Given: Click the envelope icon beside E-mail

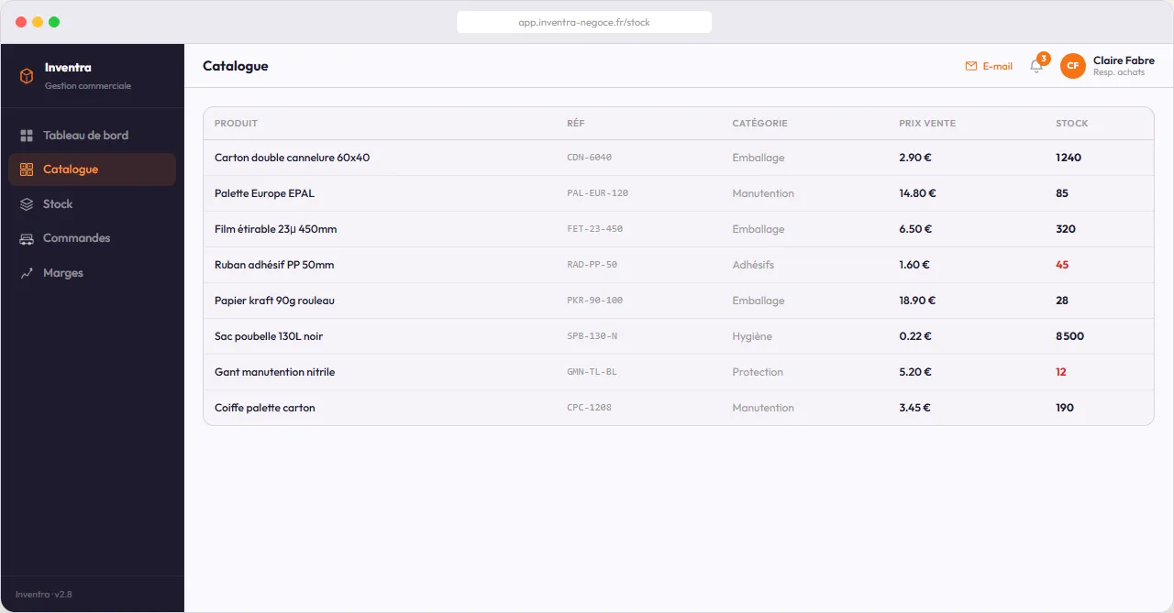Looking at the screenshot, I should 971,66.
